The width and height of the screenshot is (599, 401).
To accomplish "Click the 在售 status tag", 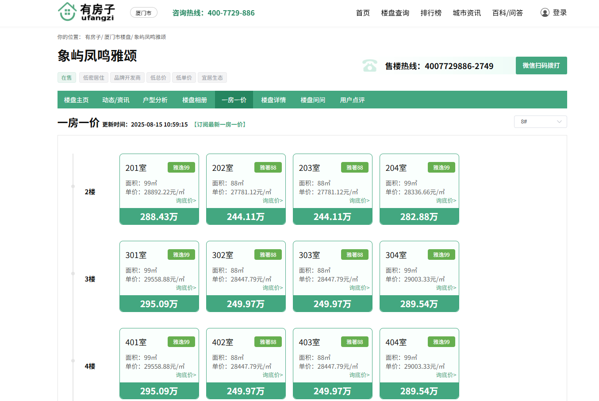I will (x=67, y=77).
